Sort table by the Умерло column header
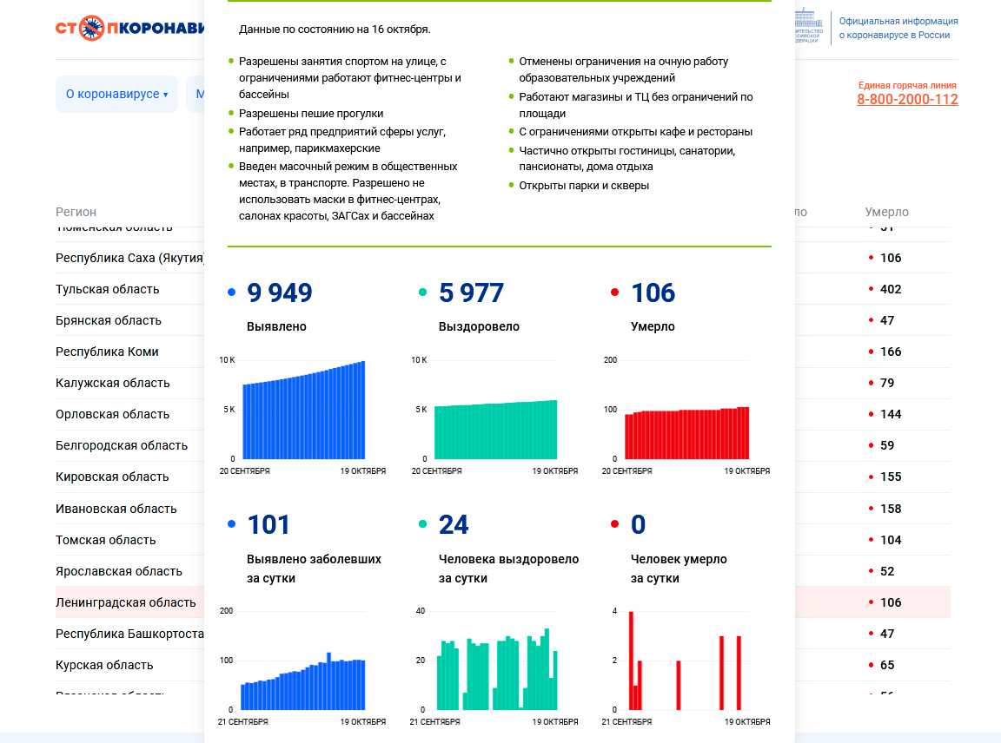1001x743 pixels. 886,212
